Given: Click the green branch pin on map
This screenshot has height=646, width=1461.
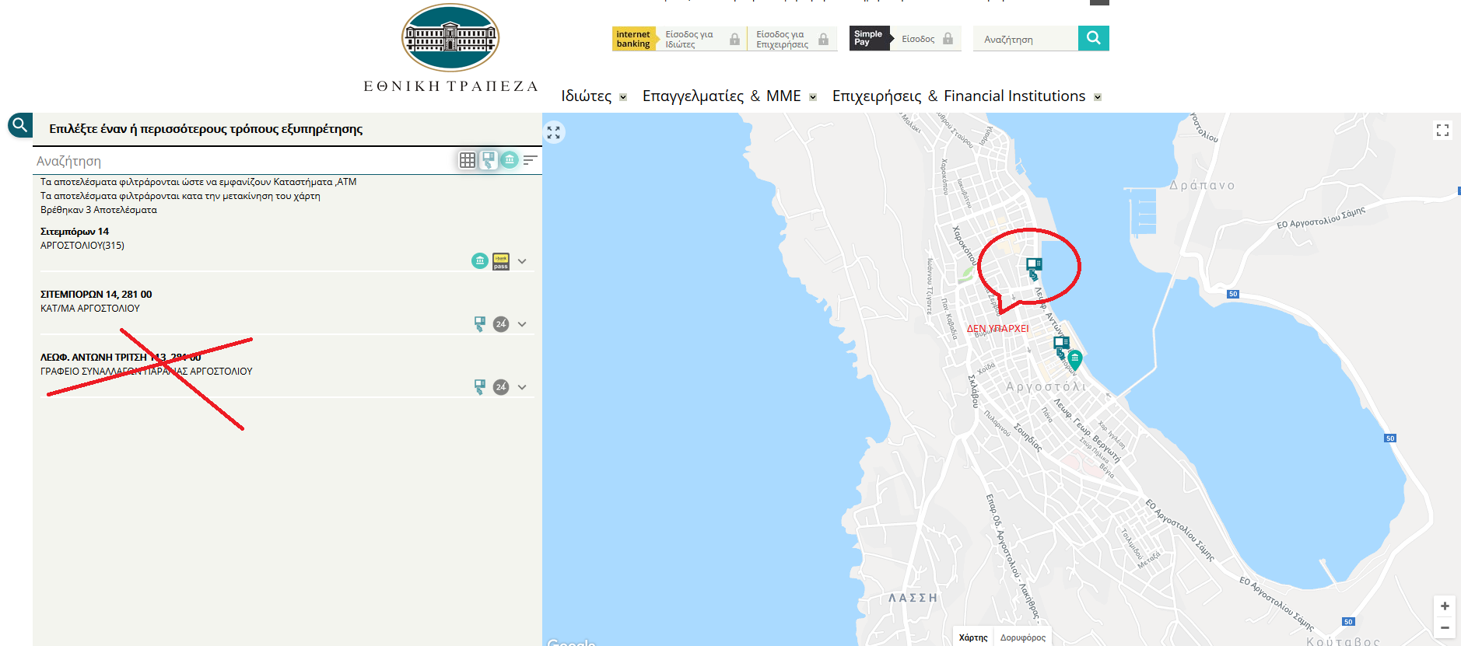Looking at the screenshot, I should pyautogui.click(x=1075, y=359).
